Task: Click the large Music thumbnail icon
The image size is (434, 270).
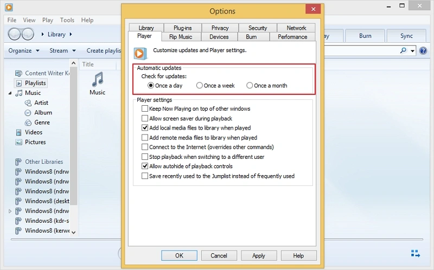Action: point(98,79)
